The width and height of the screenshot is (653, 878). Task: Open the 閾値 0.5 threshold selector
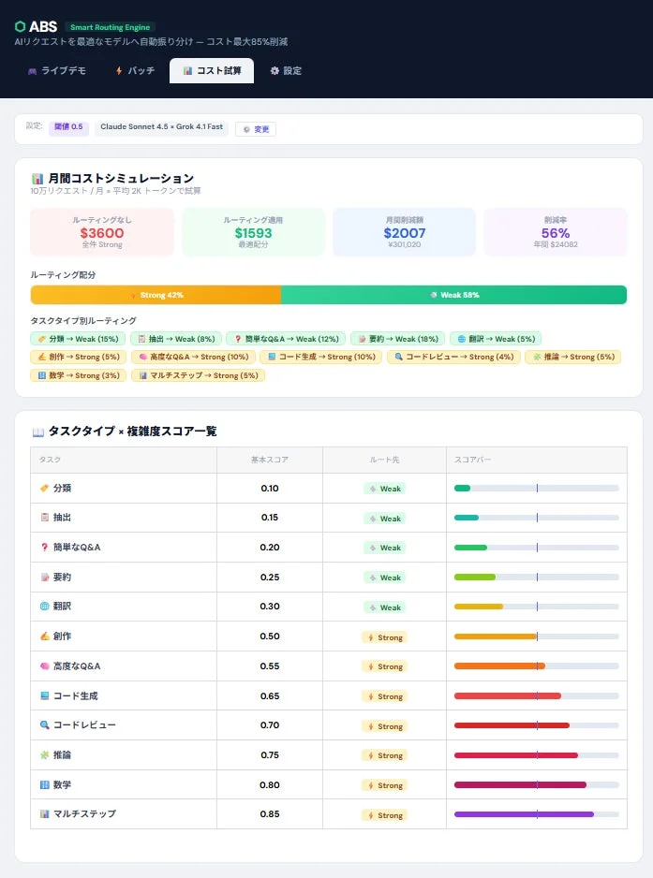click(x=68, y=125)
